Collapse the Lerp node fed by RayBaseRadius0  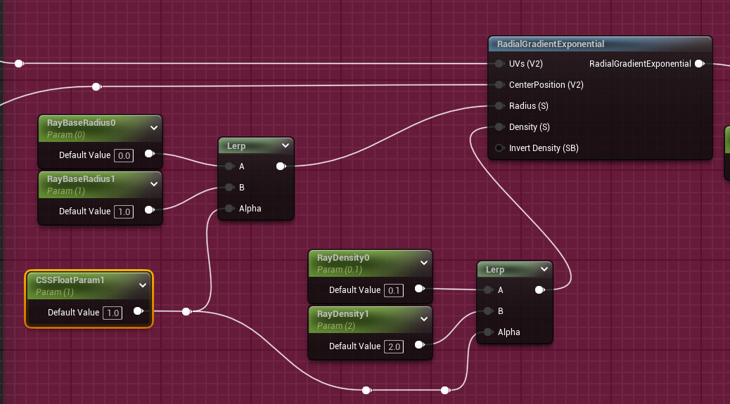[x=286, y=145]
